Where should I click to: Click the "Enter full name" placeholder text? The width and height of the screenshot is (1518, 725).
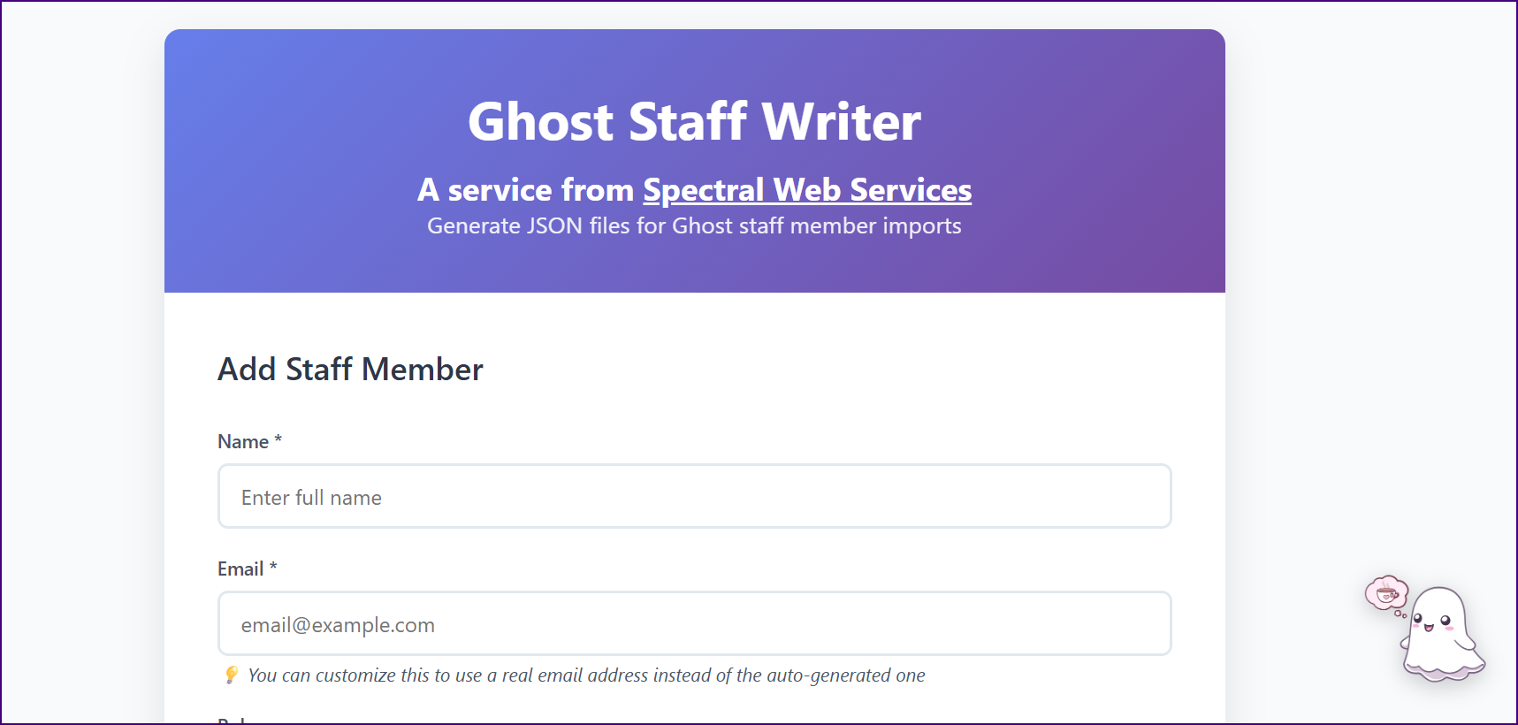[x=311, y=498]
